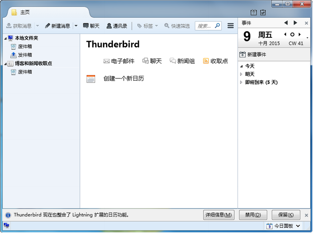Click the 新闻组 account setup link
Screen dimensions: 313x233
182,61
